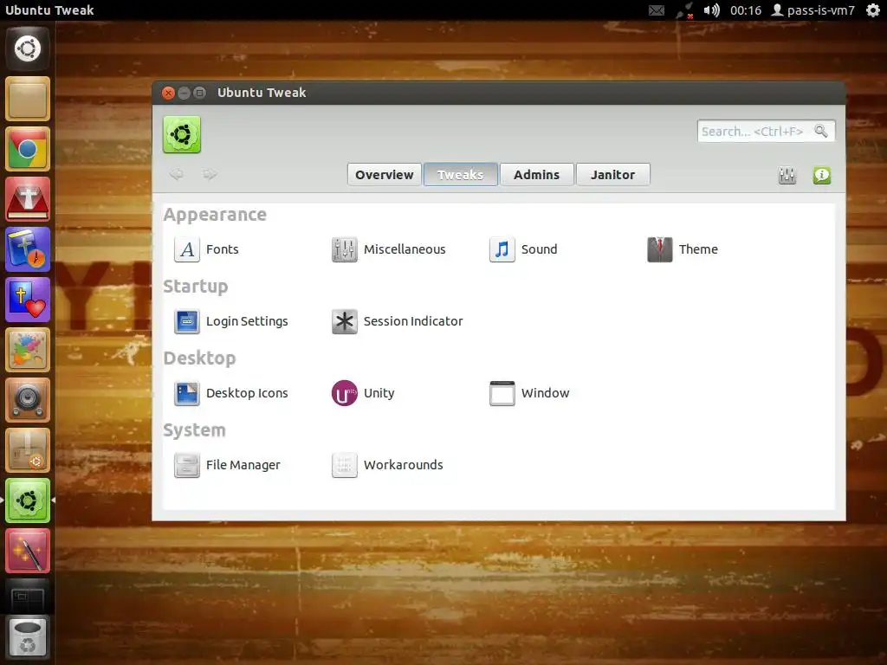887x665 pixels.
Task: Open the Theme label
Action: tap(698, 249)
